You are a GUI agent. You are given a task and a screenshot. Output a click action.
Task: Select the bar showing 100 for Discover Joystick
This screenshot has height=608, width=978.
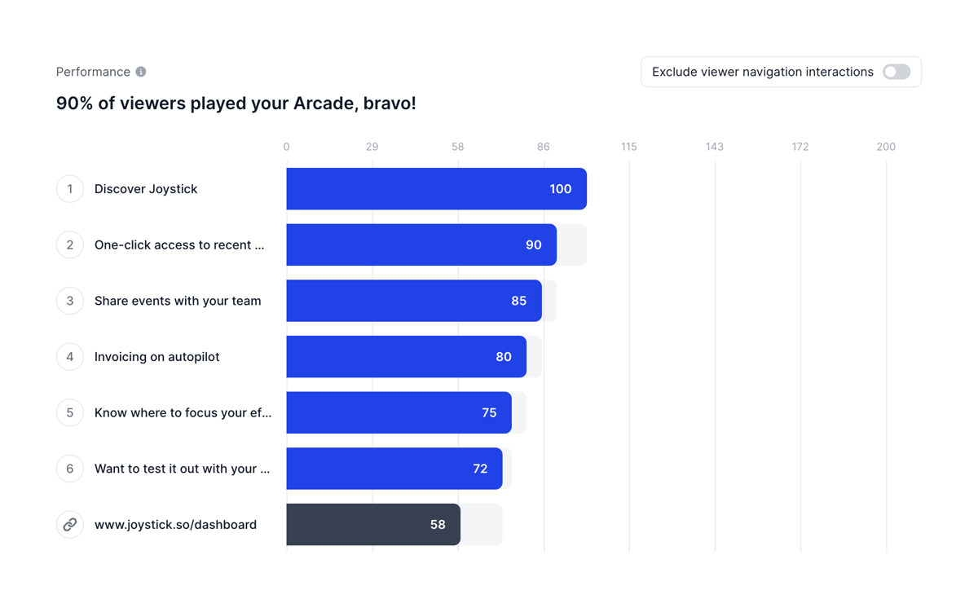[436, 188]
